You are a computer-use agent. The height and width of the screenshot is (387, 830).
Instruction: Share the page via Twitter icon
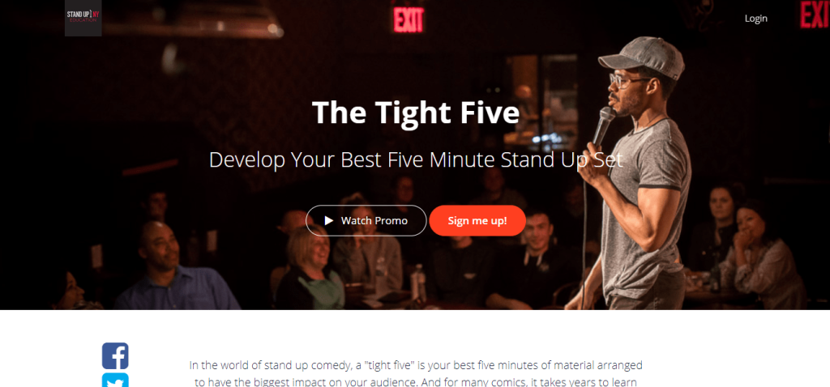[x=115, y=381]
